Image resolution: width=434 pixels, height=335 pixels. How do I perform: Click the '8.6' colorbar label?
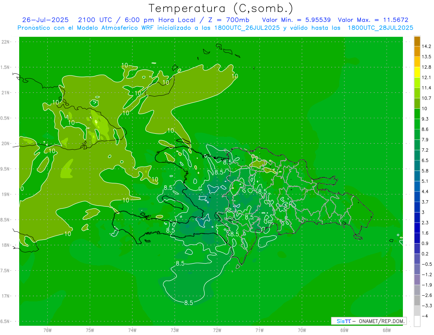[425, 129]
